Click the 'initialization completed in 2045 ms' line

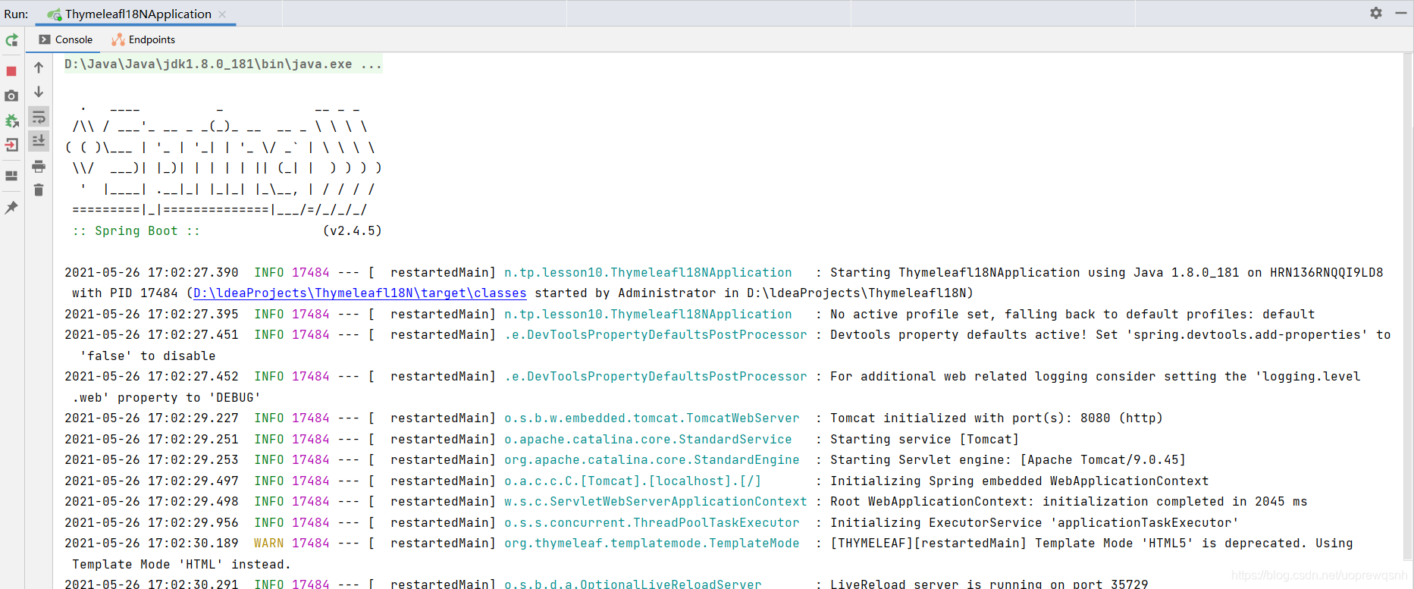[685, 502]
